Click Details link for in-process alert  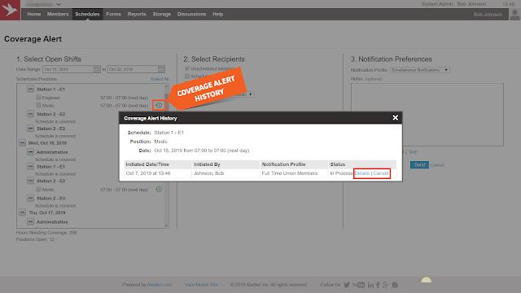[x=361, y=173]
